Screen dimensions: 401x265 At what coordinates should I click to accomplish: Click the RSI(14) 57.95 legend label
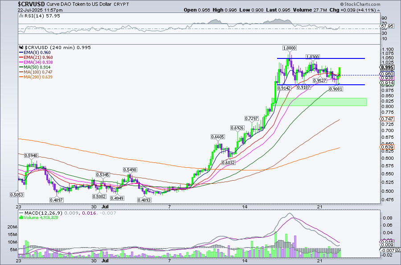(42, 16)
